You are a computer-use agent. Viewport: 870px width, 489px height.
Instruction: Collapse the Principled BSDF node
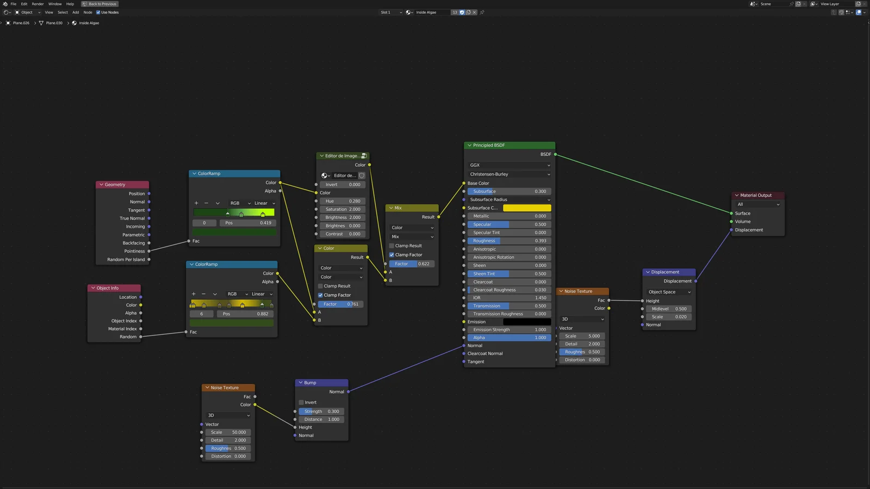469,146
